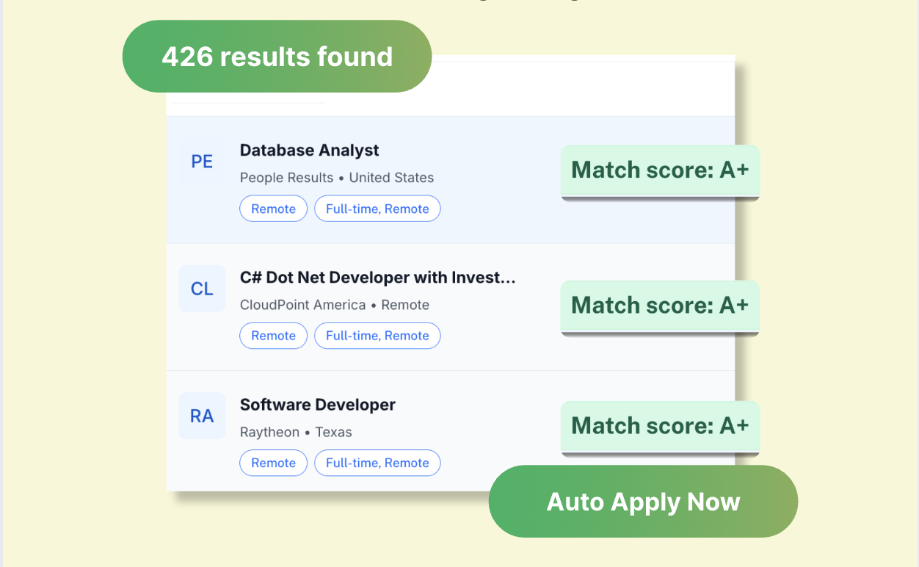Expand the Full-time, Remote tag under Database Analyst
This screenshot has height=567, width=919.
[377, 209]
